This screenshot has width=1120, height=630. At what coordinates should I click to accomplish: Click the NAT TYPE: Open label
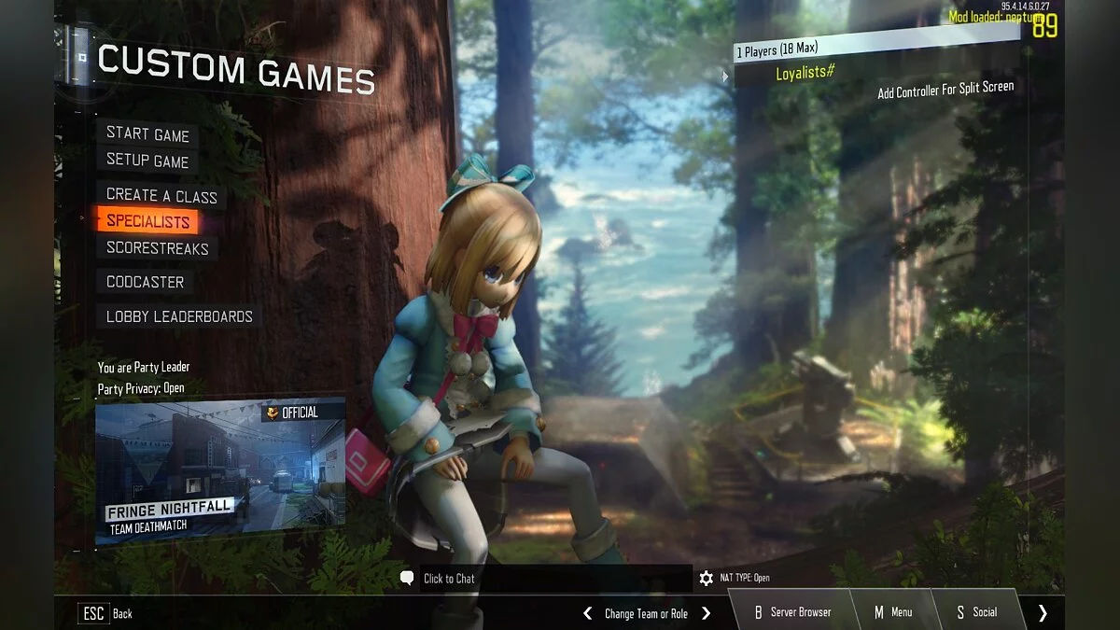point(745,579)
